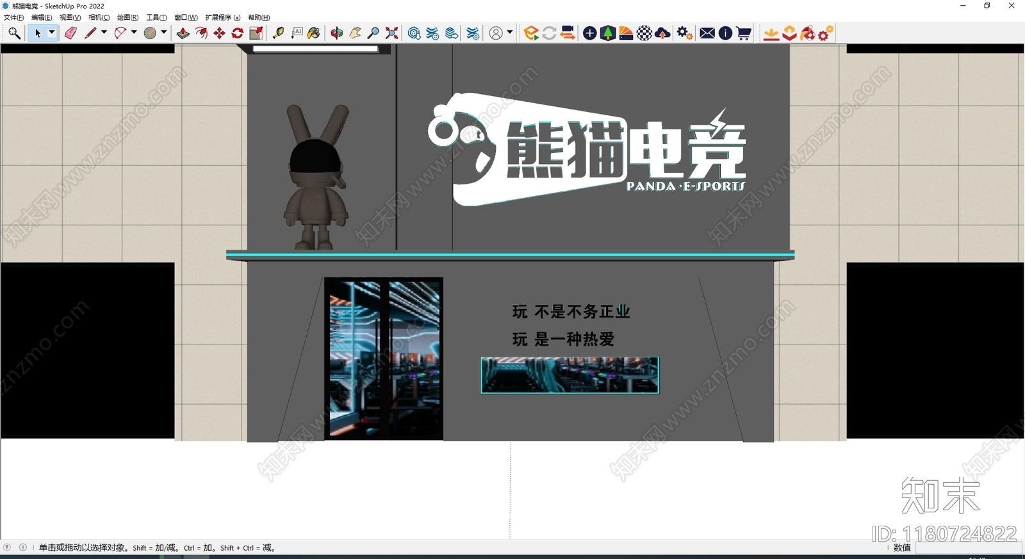This screenshot has height=559, width=1025.
Task: Open the 工具(T) menu
Action: pyautogui.click(x=156, y=17)
